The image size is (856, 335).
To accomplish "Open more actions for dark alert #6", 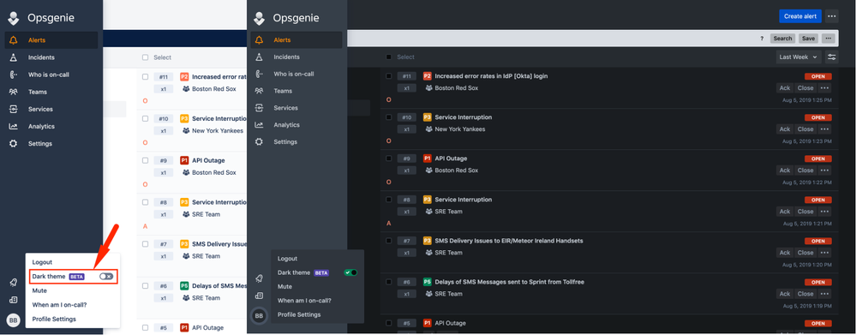I will pyautogui.click(x=825, y=294).
